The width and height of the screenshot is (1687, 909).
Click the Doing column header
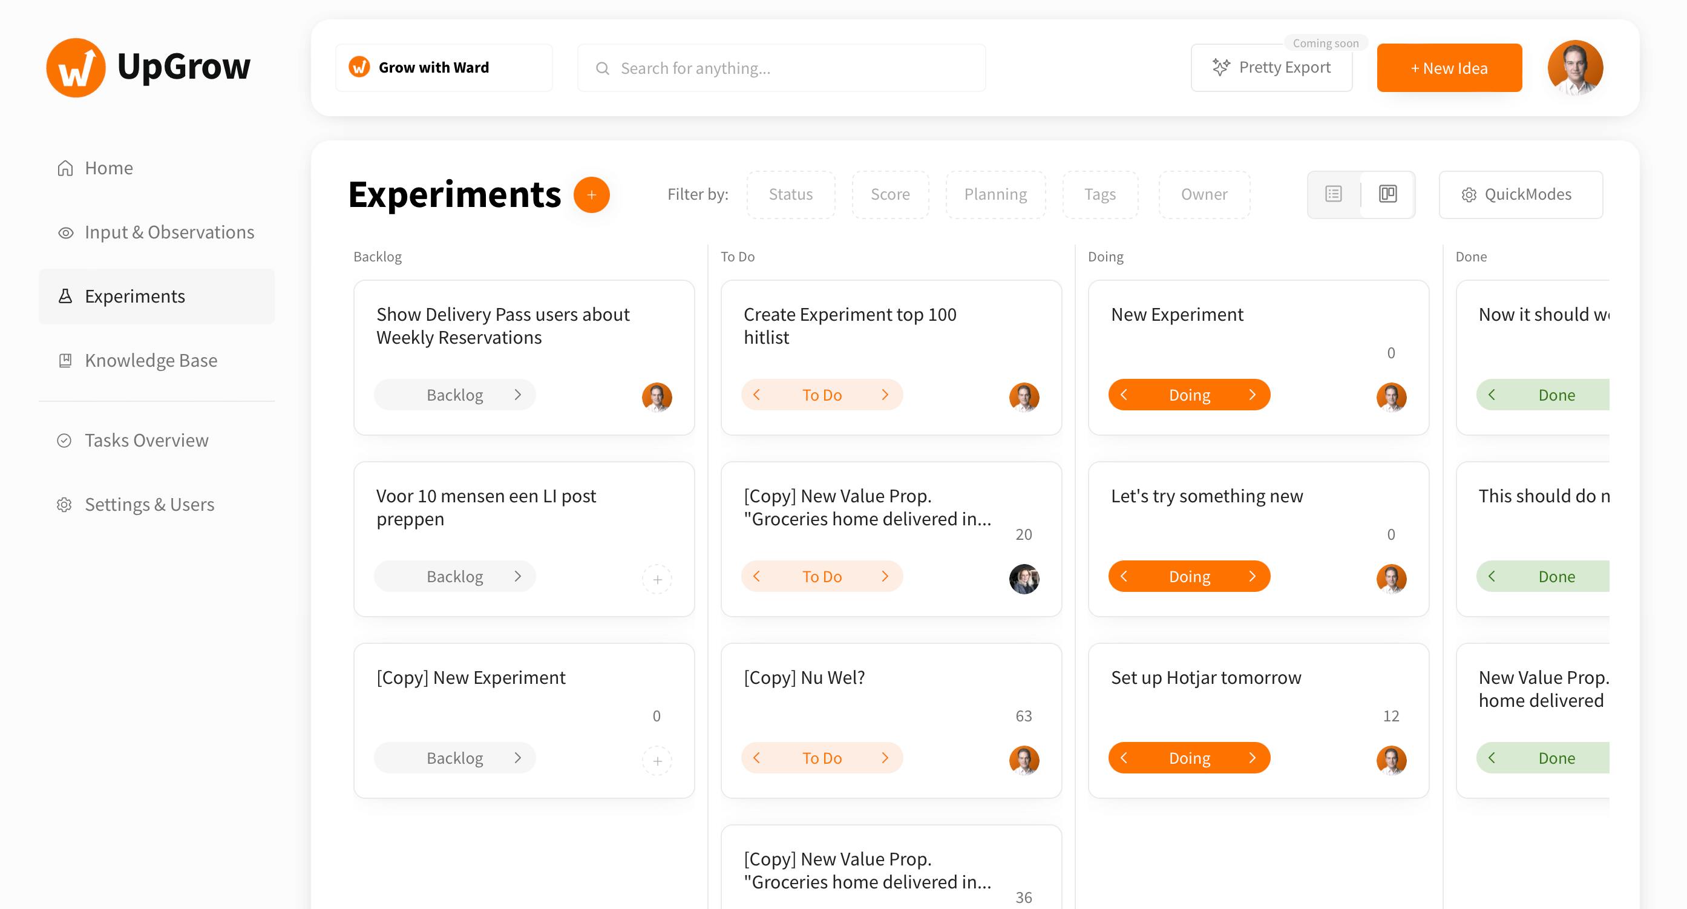[1106, 257]
